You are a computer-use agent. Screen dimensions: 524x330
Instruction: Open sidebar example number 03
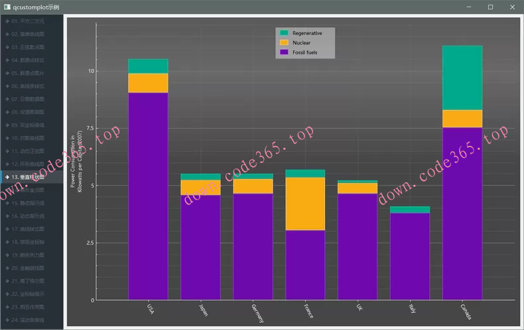31,47
